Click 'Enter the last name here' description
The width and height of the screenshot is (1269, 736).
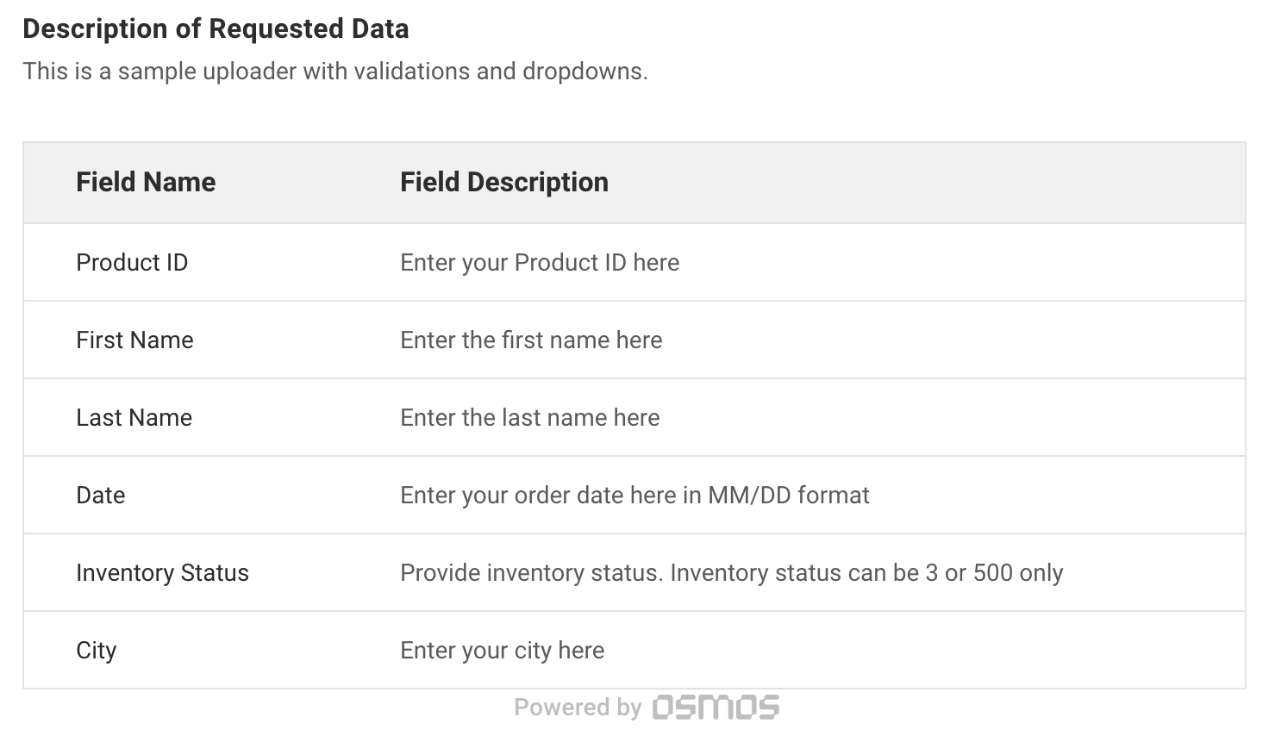[x=529, y=418]
